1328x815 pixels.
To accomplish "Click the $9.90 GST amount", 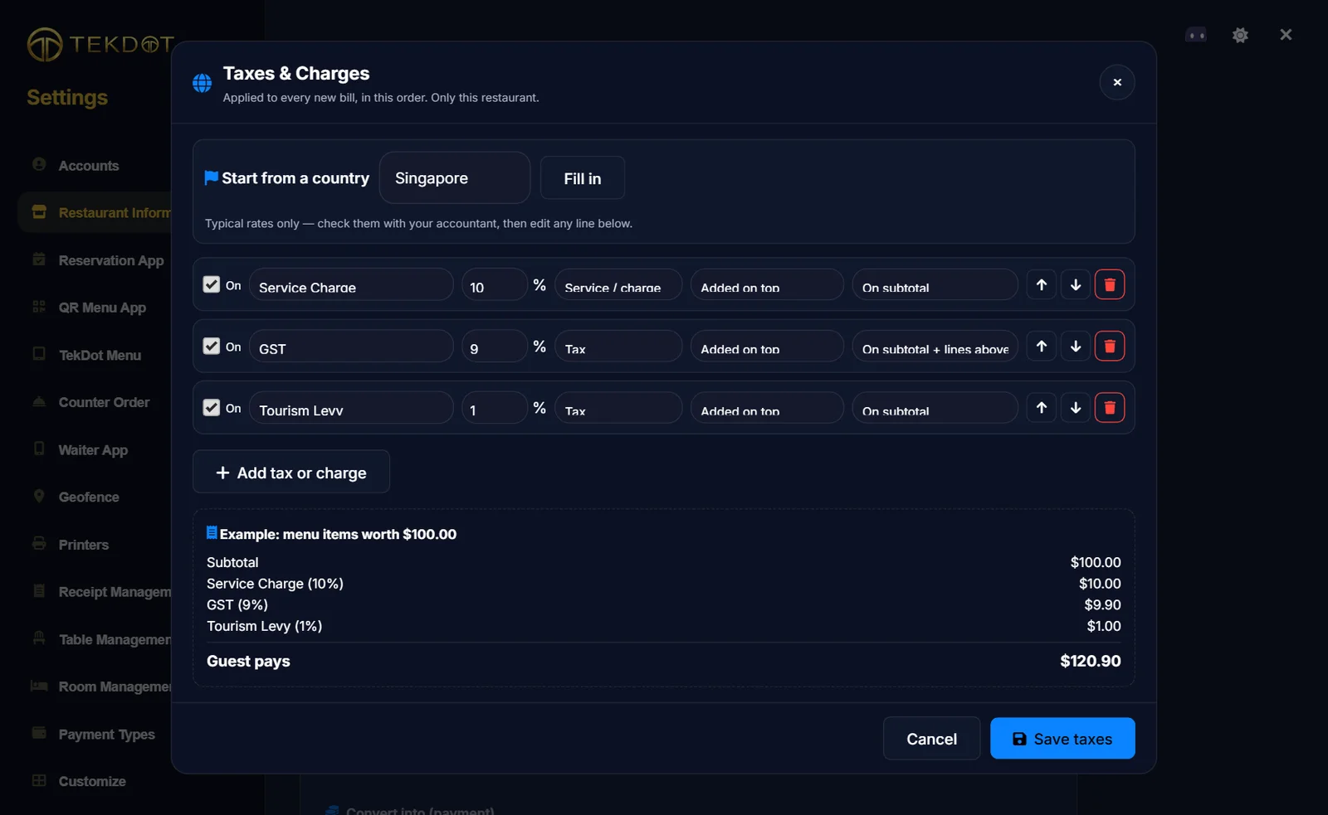I will point(1102,604).
